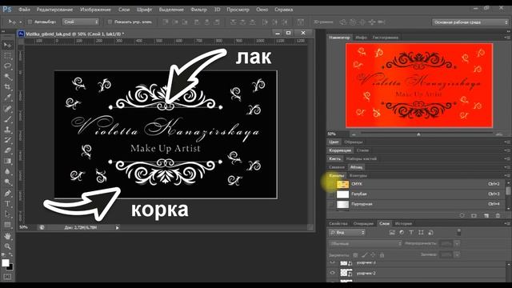512x288 pixels.
Task: Open the layer blend mode dropdown
Action: tap(365, 244)
